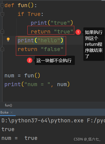Select the fun() breadcrumb
Screen dimensions: 105x144
pyautogui.click(x=8, y=105)
